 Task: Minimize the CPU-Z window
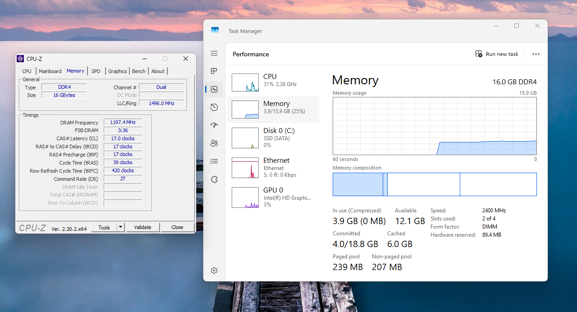145,59
